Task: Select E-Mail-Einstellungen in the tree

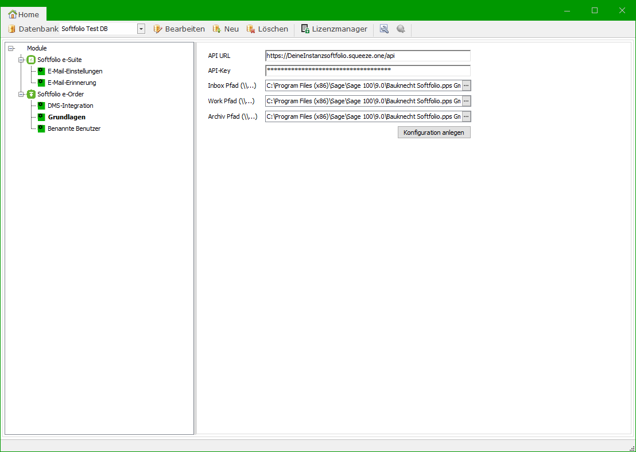Action: tap(75, 71)
